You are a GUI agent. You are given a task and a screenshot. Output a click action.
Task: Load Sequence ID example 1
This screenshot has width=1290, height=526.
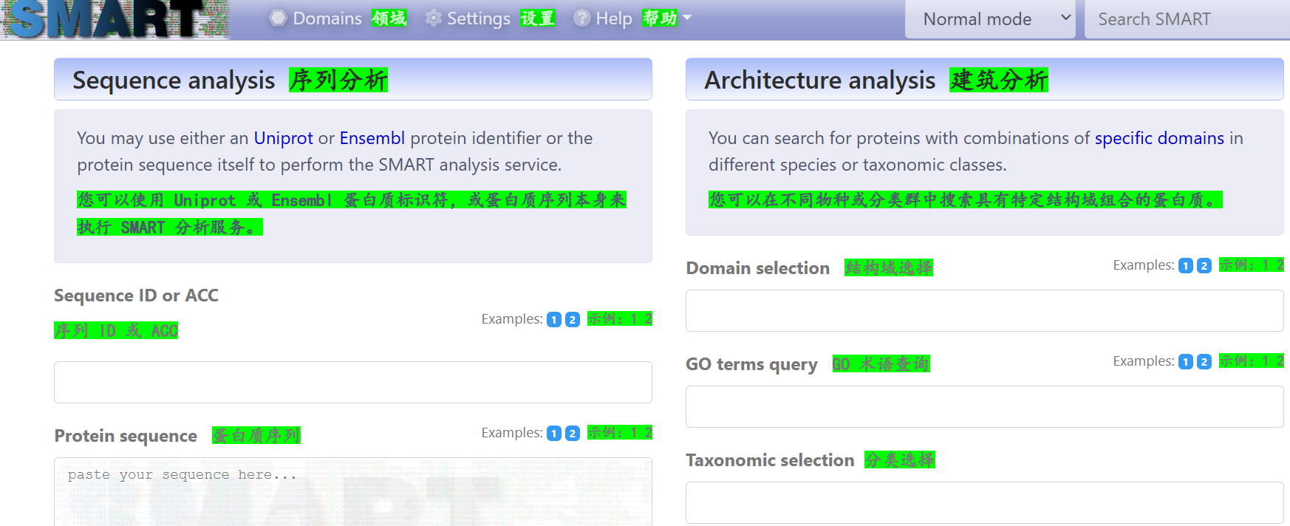tap(554, 320)
